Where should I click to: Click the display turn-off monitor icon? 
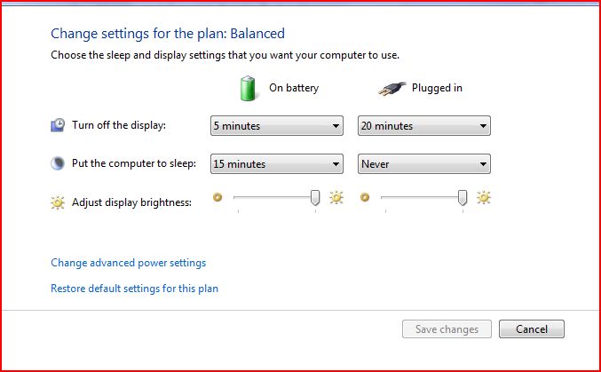pyautogui.click(x=58, y=126)
